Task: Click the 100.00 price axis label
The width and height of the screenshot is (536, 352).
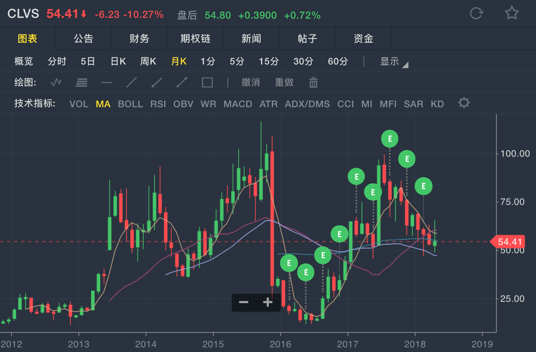Action: 515,153
